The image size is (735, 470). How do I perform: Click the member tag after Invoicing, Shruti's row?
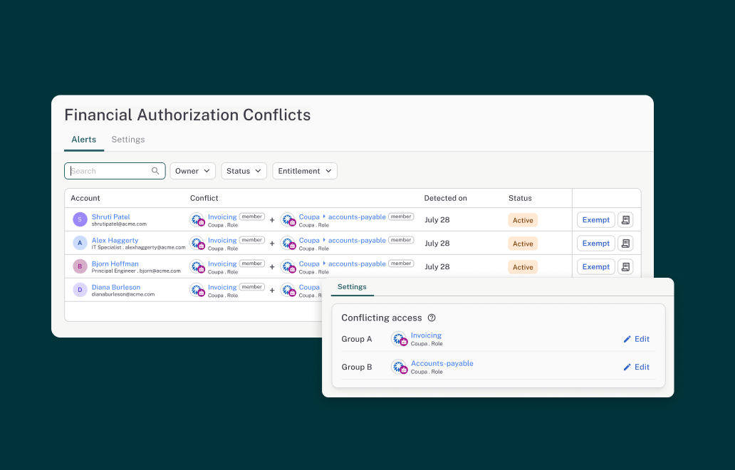[252, 216]
